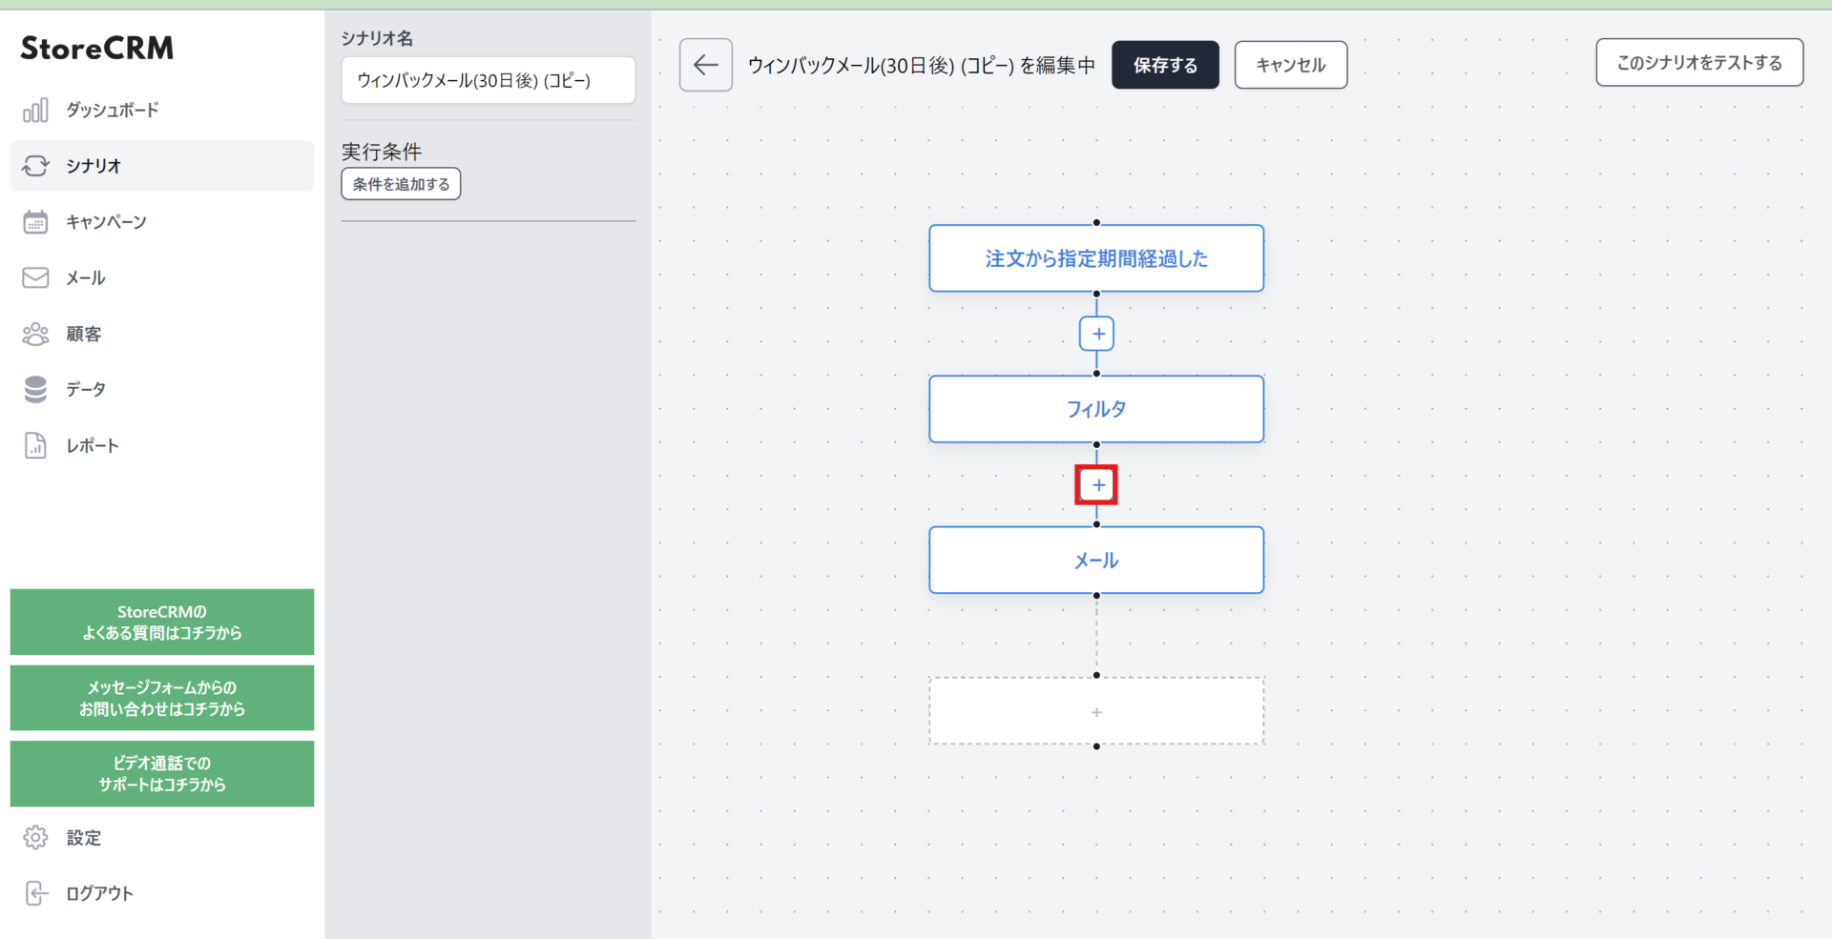Select 注文から指定期間経過した trigger node
Viewport: 1832px width, 939px height.
point(1096,258)
